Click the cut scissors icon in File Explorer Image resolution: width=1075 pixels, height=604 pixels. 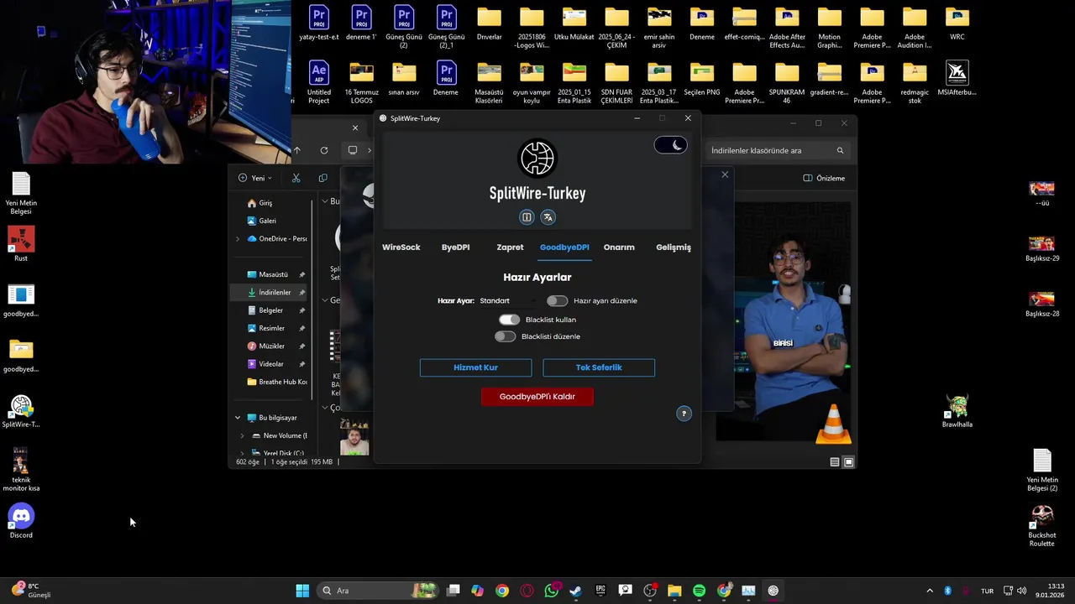tap(296, 178)
